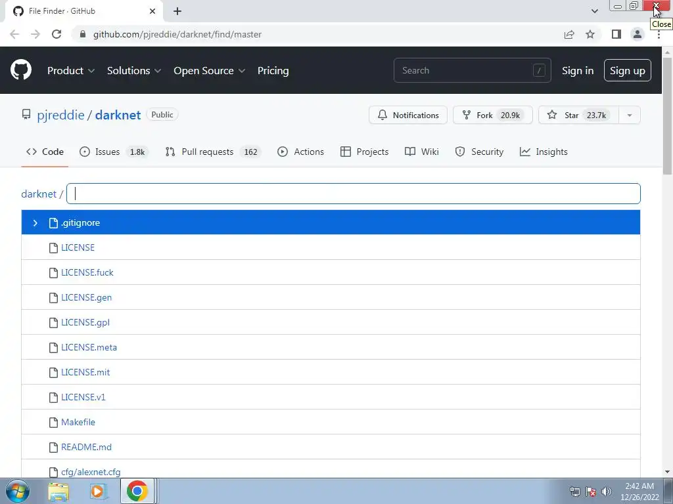Image resolution: width=673 pixels, height=504 pixels.
Task: Click the GitHub search field
Action: pos(472,70)
